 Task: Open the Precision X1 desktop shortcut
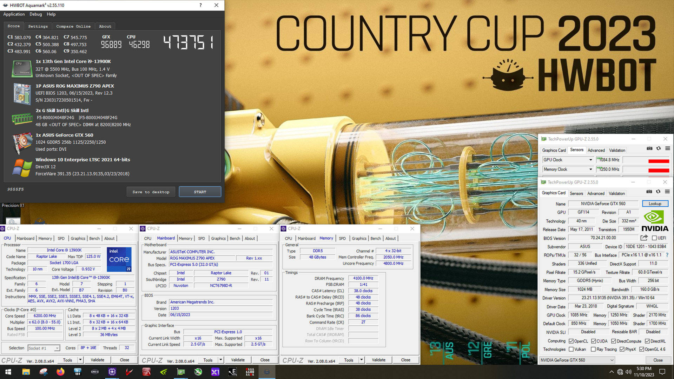[x=13, y=205]
